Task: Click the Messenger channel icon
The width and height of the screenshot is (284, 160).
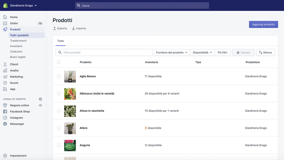Action: [5, 124]
